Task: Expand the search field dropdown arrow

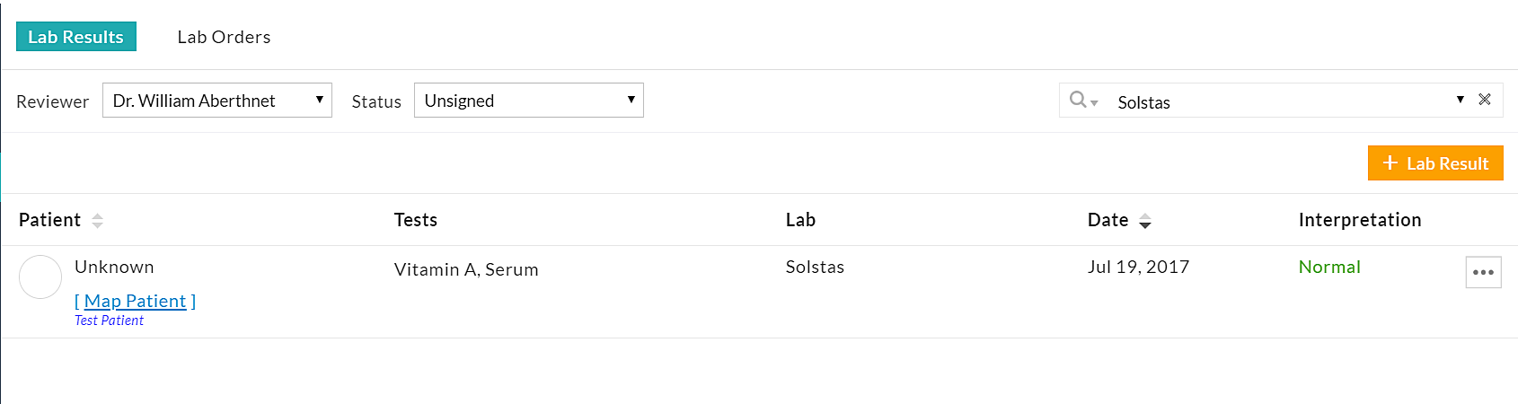Action: click(1460, 100)
